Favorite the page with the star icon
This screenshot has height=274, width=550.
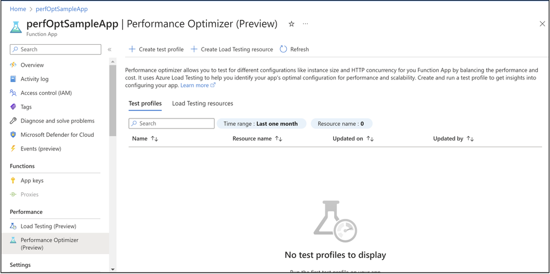click(291, 24)
